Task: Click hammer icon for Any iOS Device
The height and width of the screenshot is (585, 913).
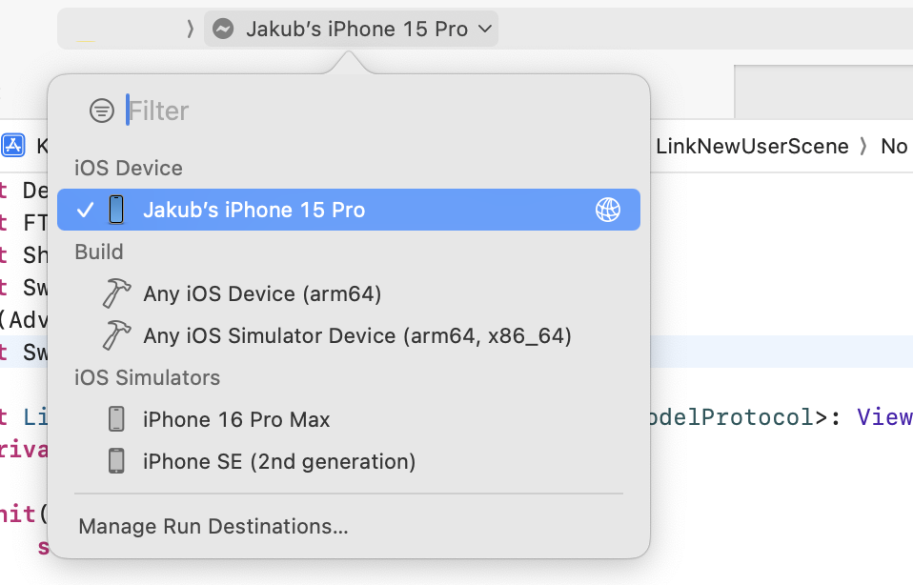Action: point(116,293)
